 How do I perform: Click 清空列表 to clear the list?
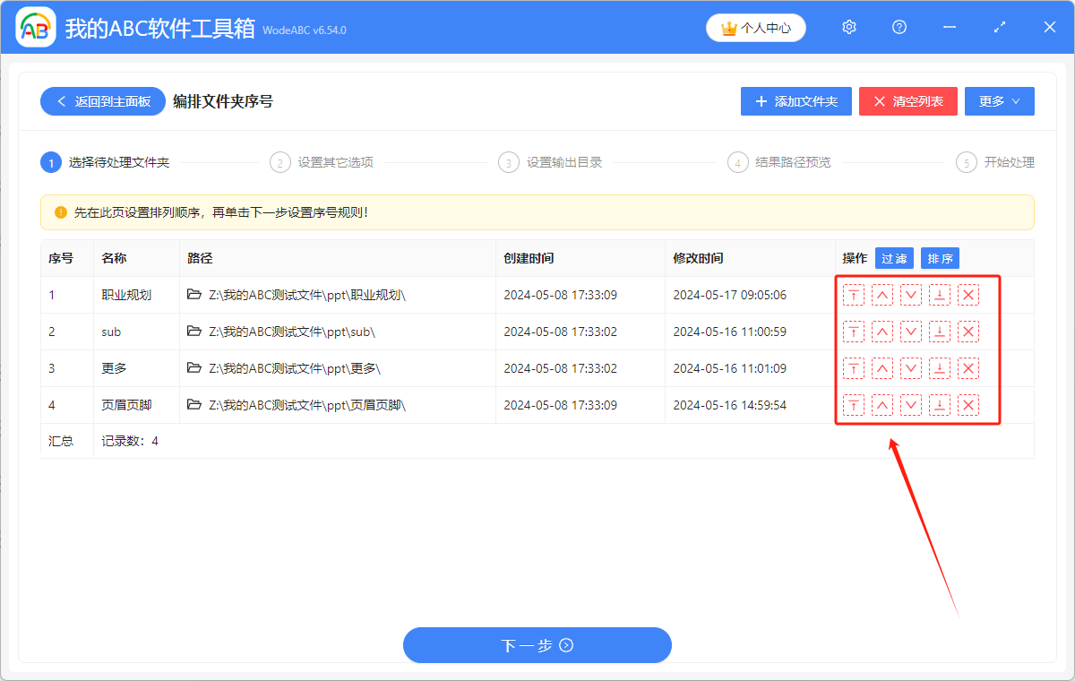coord(907,101)
